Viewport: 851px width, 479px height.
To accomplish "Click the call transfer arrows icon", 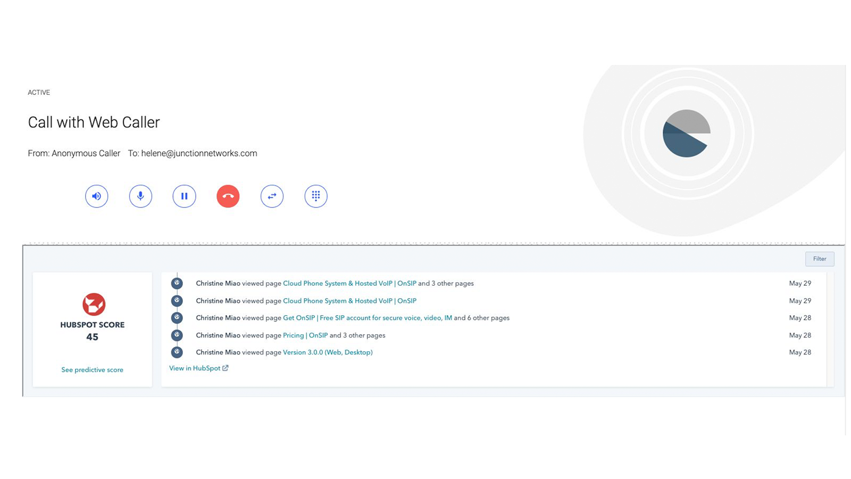I will coord(272,196).
